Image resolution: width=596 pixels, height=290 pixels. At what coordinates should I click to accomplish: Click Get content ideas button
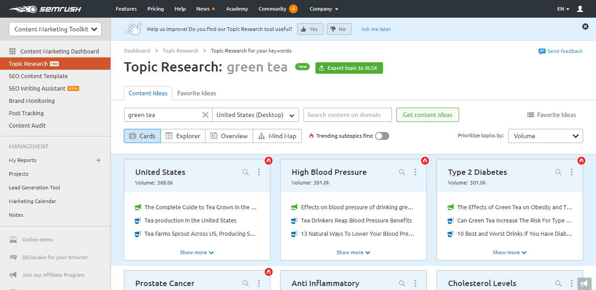pos(428,115)
